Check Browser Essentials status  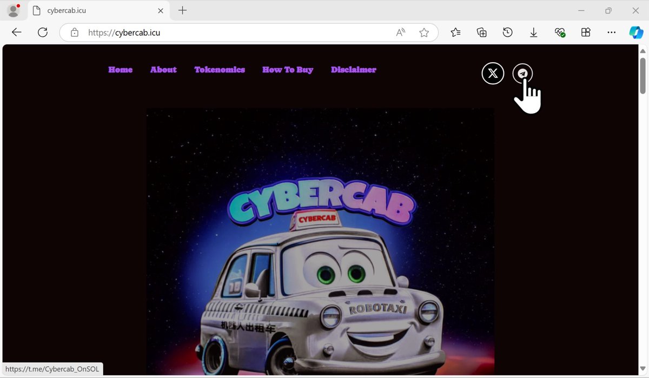559,32
